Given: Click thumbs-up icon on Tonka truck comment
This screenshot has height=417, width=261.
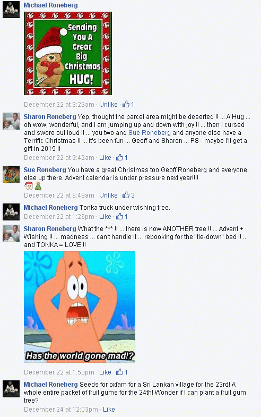Looking at the screenshot, I should coord(119,217).
